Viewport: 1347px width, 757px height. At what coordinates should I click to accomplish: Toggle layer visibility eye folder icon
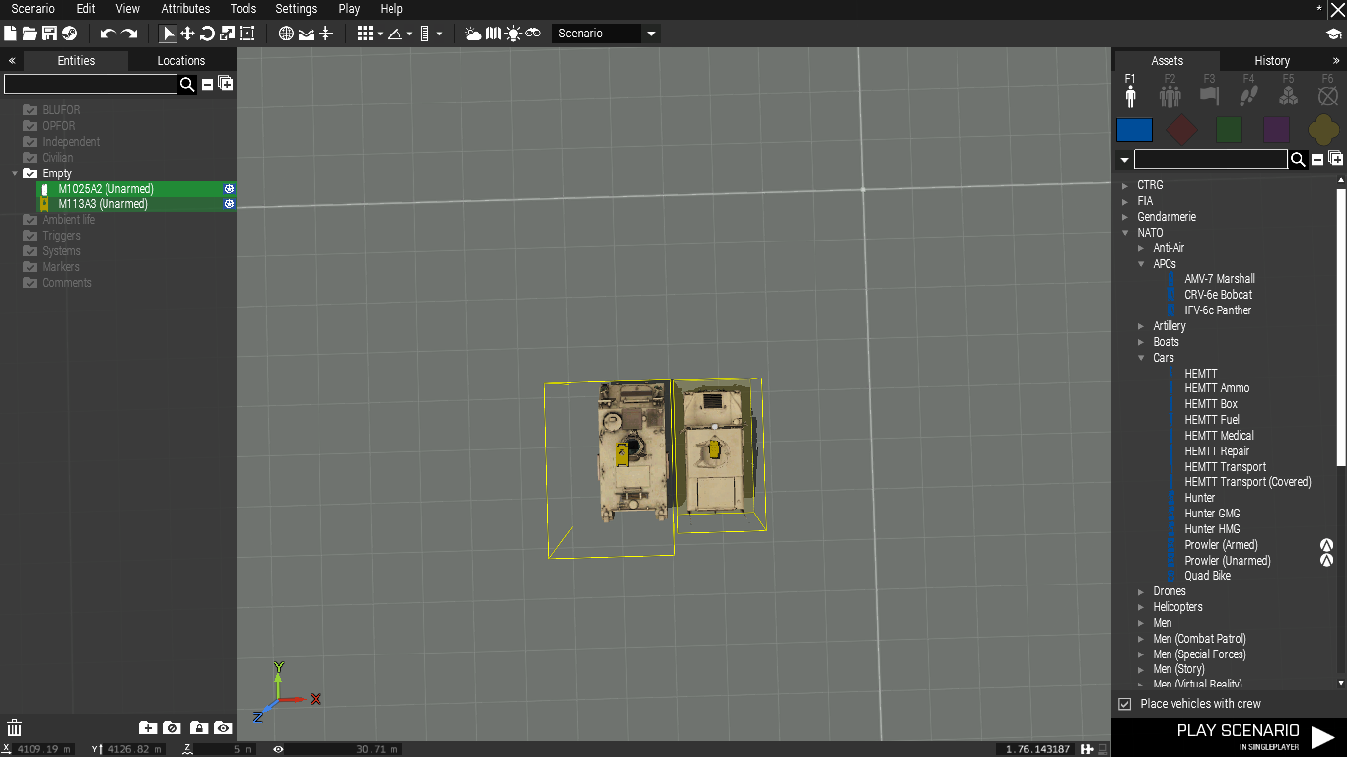[x=223, y=728]
